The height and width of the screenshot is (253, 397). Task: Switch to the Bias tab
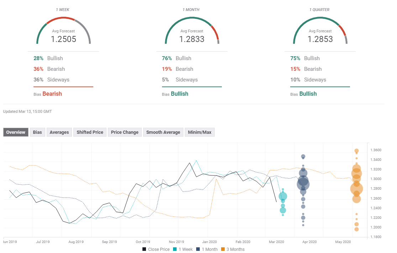(x=37, y=132)
